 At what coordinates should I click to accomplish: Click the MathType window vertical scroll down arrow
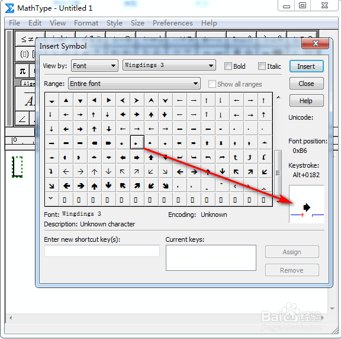332,308
